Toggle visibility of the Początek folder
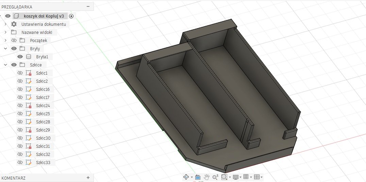The image size is (366, 182). click(14, 40)
